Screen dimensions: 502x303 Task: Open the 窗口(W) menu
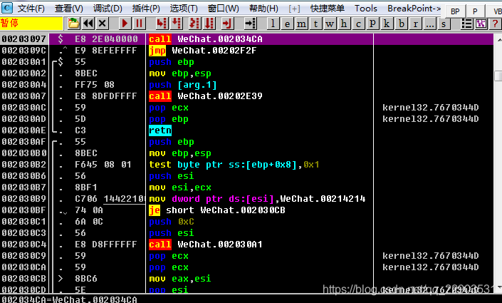tap(224, 9)
